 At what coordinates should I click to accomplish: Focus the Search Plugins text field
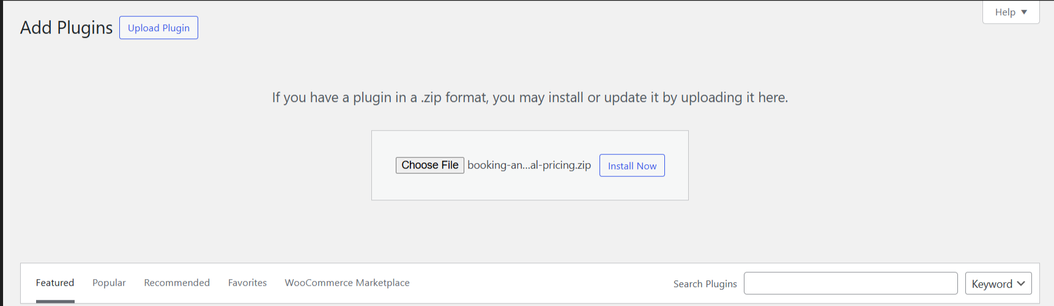pyautogui.click(x=850, y=283)
